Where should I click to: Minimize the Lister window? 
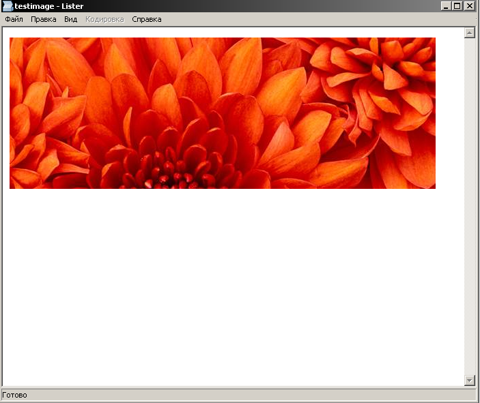pos(446,6)
